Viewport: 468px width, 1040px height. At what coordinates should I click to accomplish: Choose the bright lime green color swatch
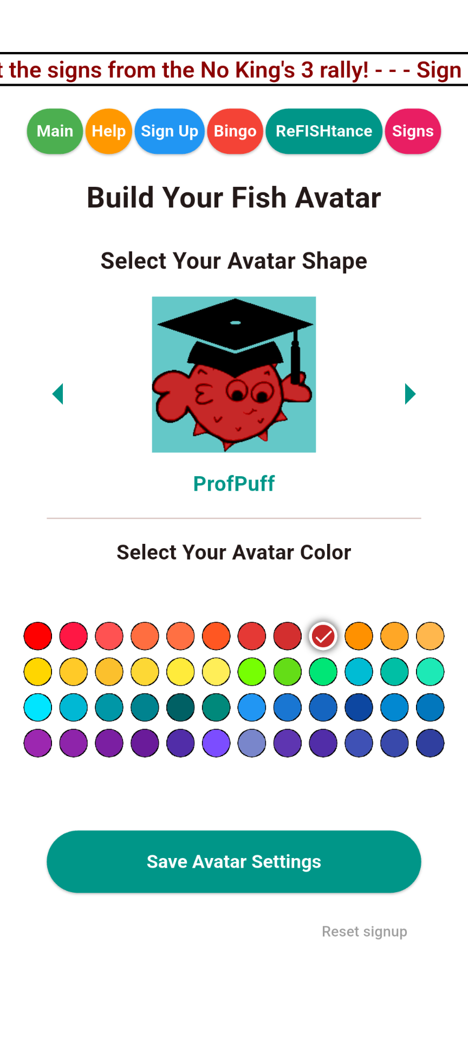coord(252,672)
